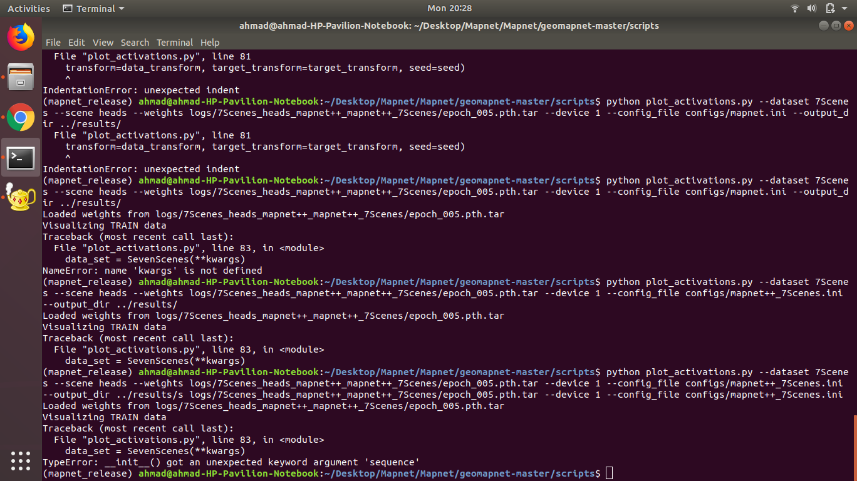Open the View menu
The image size is (857, 481).
pyautogui.click(x=103, y=43)
